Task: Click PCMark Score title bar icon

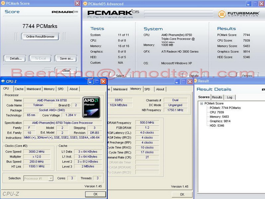Action: click(3, 3)
